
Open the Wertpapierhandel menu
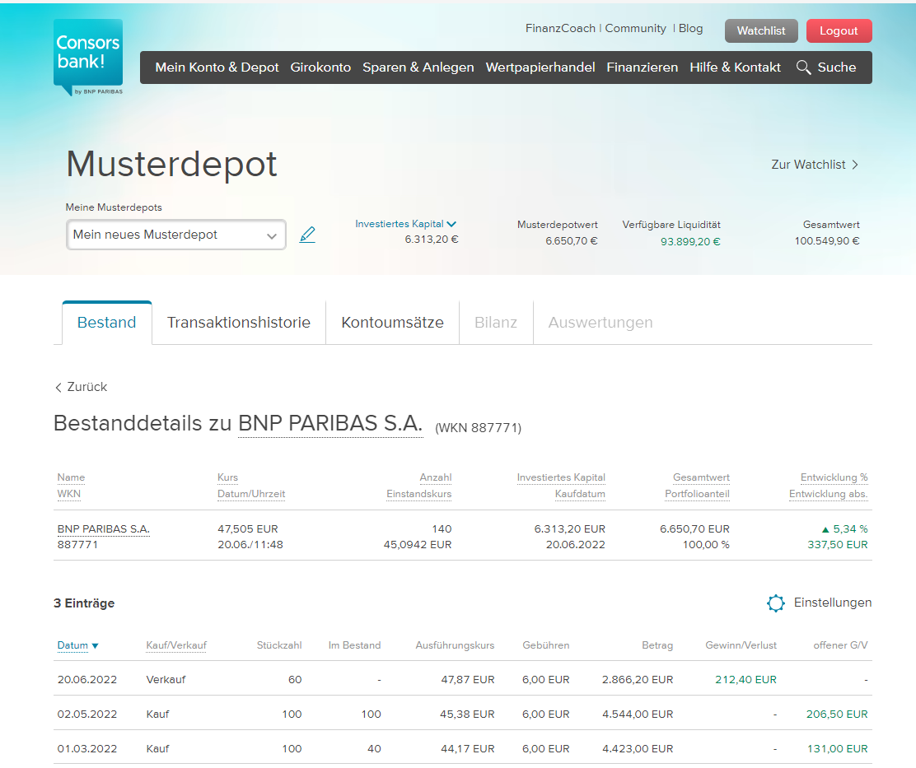(x=540, y=67)
